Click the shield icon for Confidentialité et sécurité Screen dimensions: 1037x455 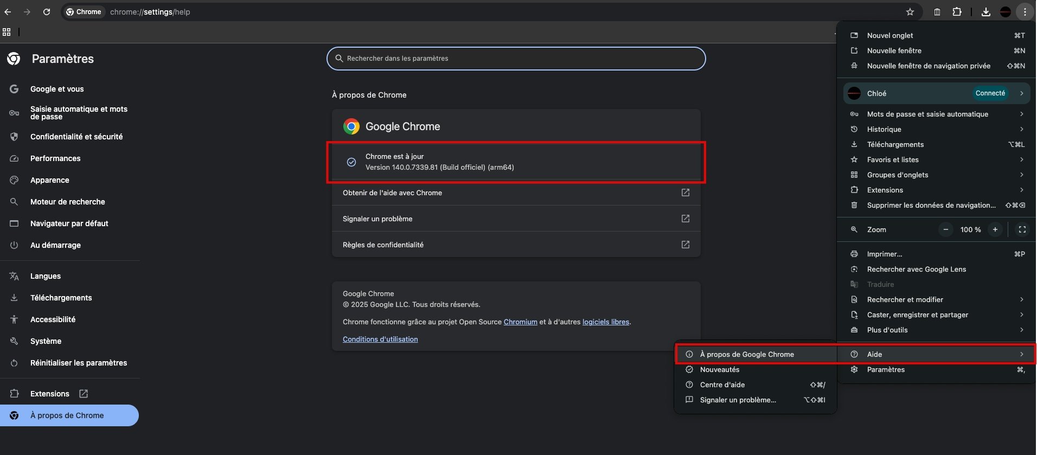pyautogui.click(x=14, y=137)
